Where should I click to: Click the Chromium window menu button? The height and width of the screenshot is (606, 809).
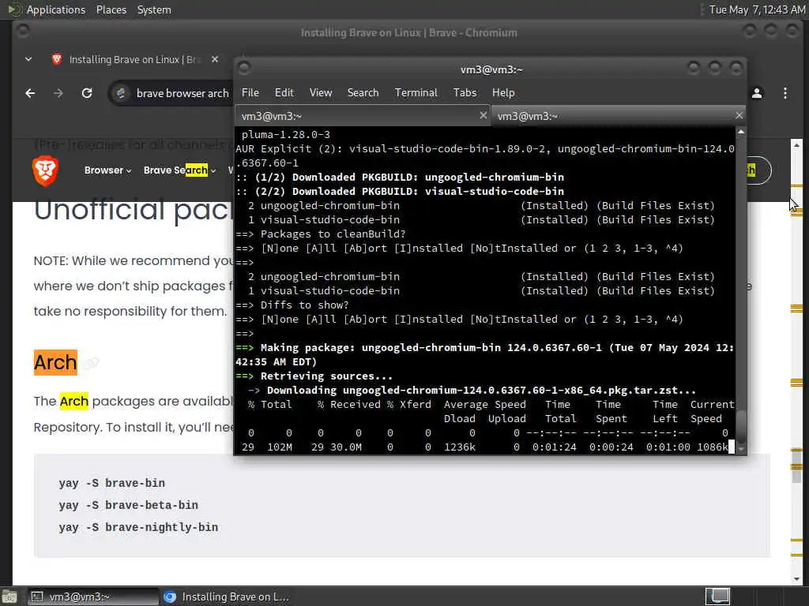(x=23, y=31)
